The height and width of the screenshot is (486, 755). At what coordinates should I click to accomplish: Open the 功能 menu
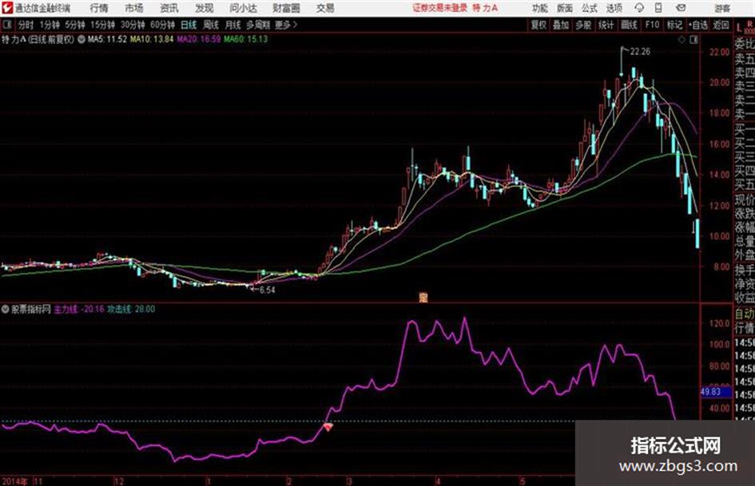(x=540, y=8)
